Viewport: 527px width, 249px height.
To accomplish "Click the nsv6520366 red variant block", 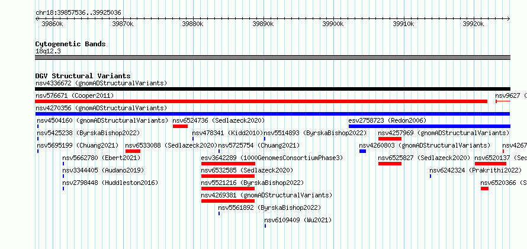I will point(484,189).
